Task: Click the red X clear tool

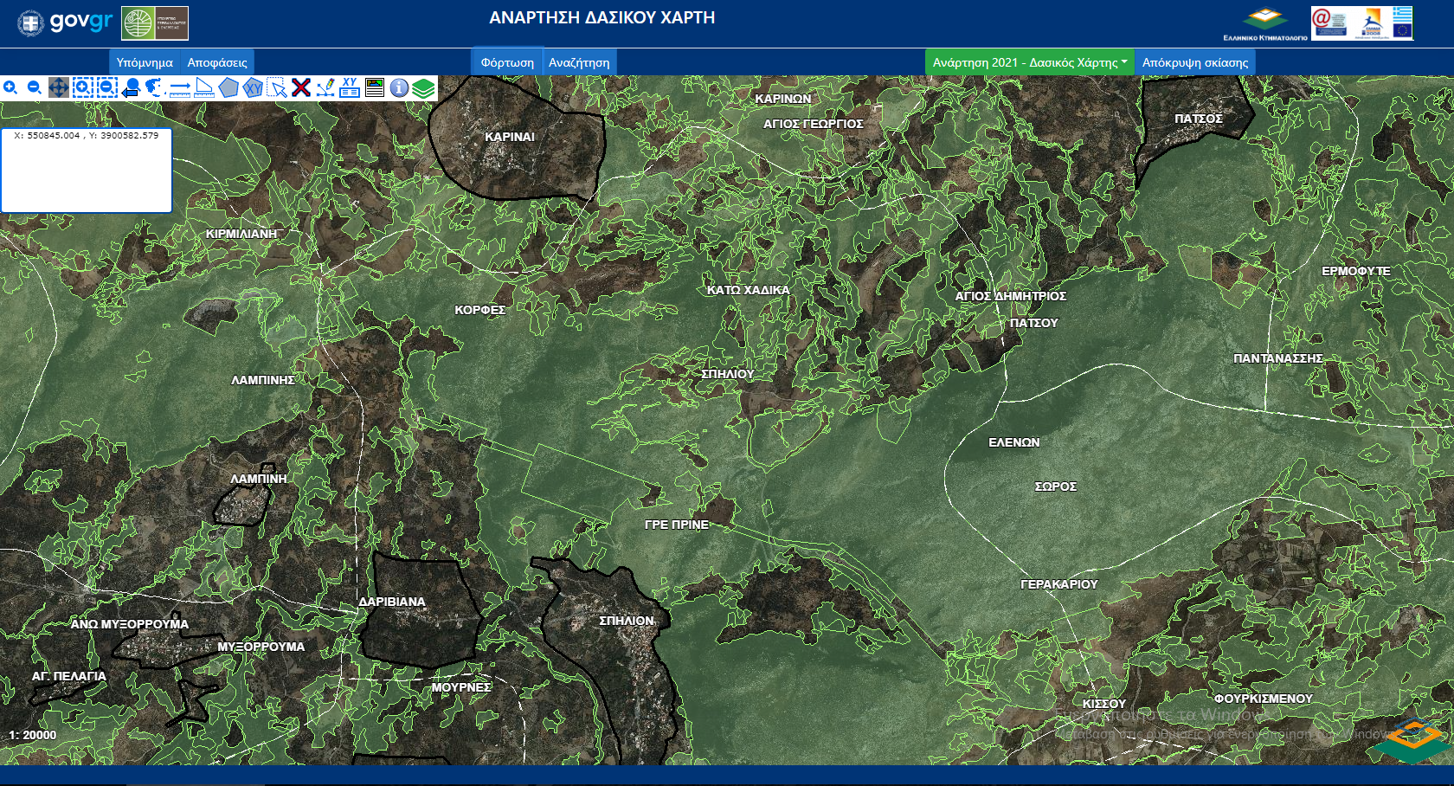Action: [x=301, y=87]
